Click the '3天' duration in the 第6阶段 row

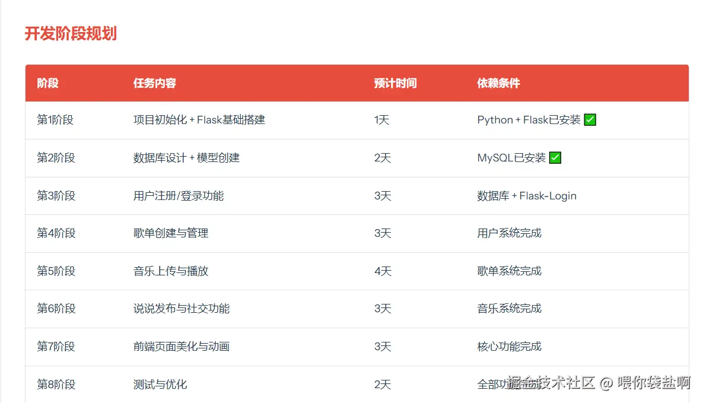[x=383, y=309]
